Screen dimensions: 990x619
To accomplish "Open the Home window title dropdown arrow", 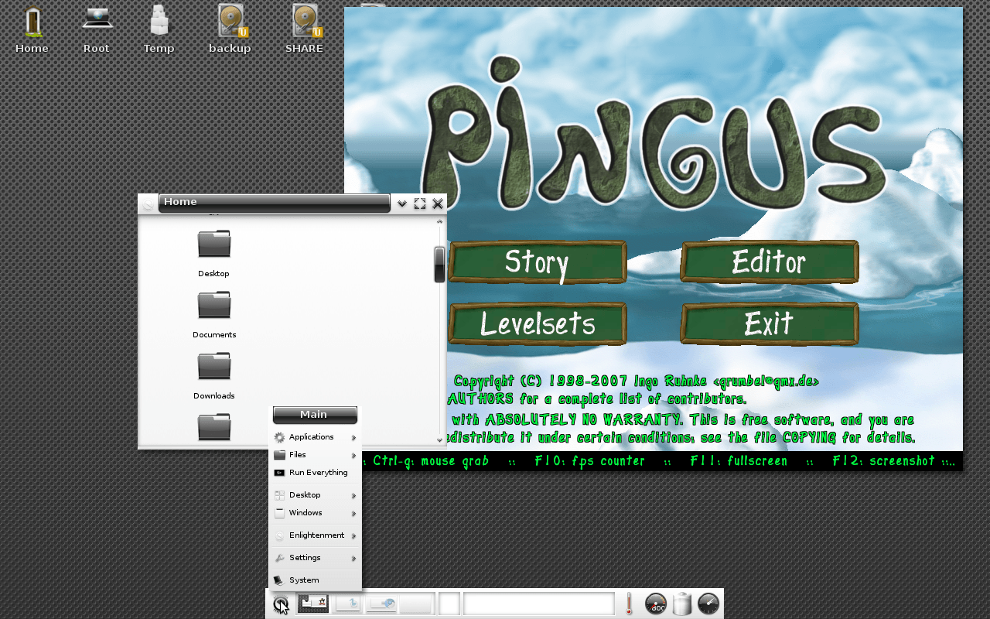I will 402,203.
